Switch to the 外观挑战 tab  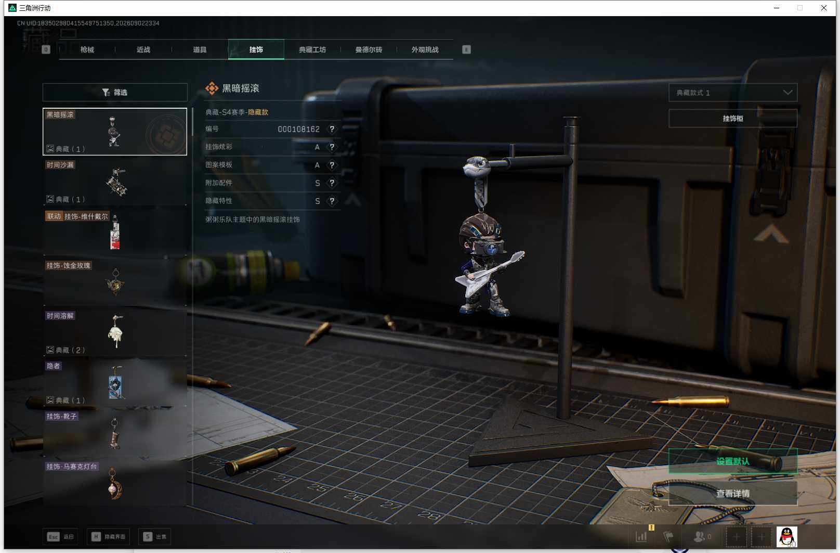point(425,49)
